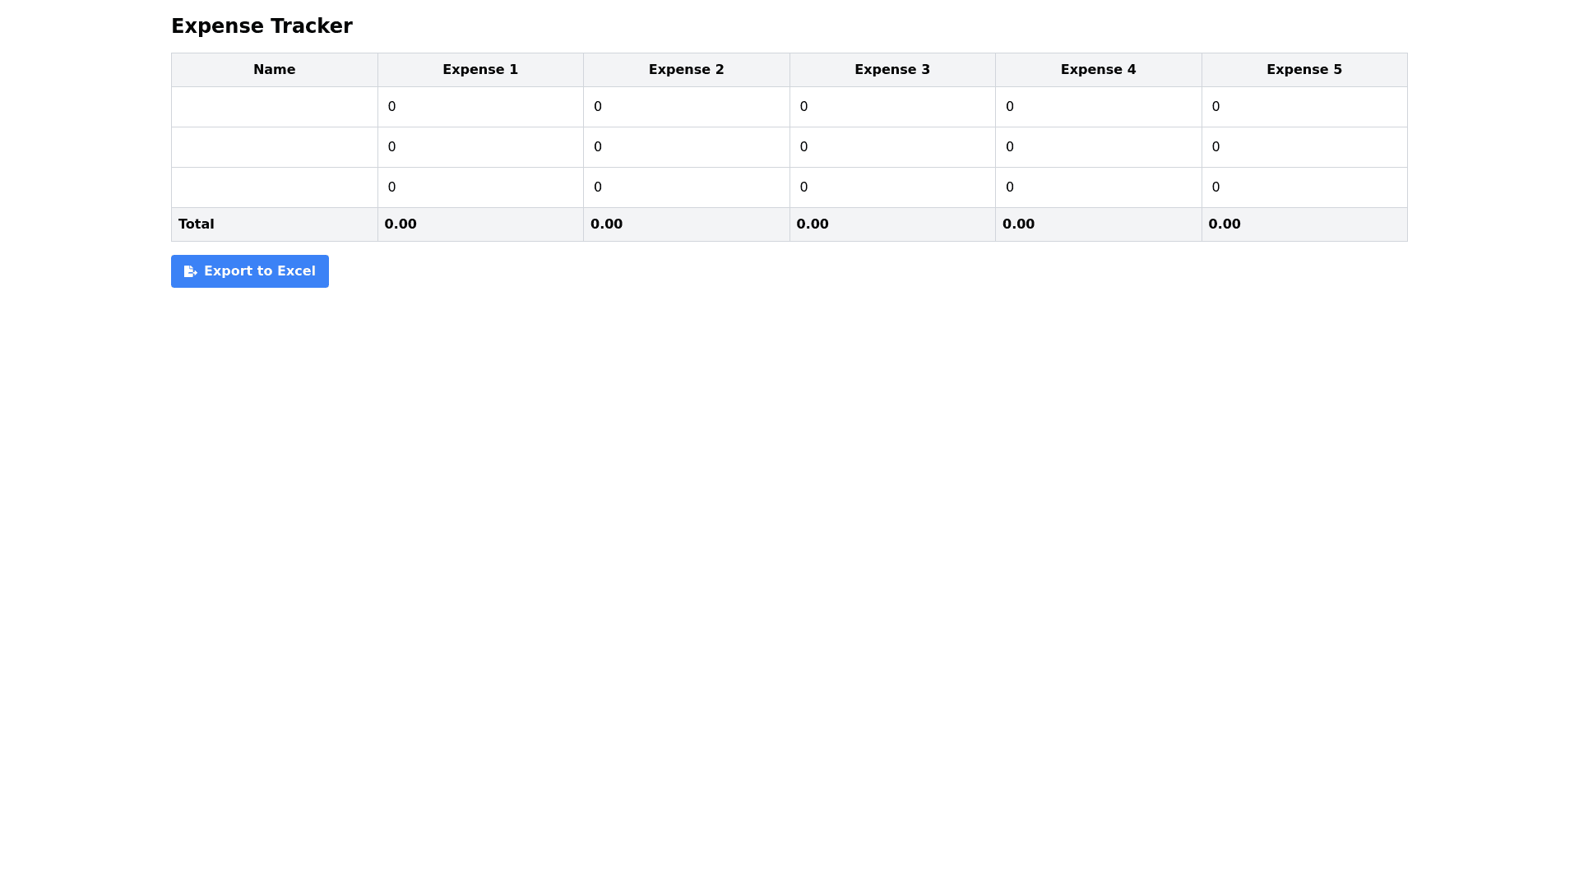This screenshot has width=1579, height=888.
Task: Focus the third row Name field
Action: [x=274, y=187]
